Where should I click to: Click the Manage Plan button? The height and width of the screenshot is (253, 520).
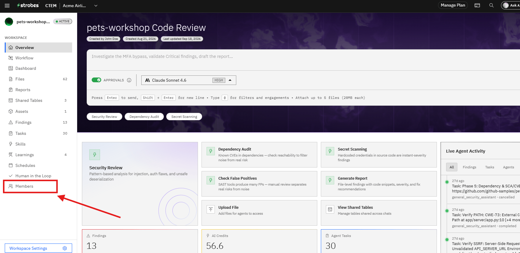(x=453, y=5)
